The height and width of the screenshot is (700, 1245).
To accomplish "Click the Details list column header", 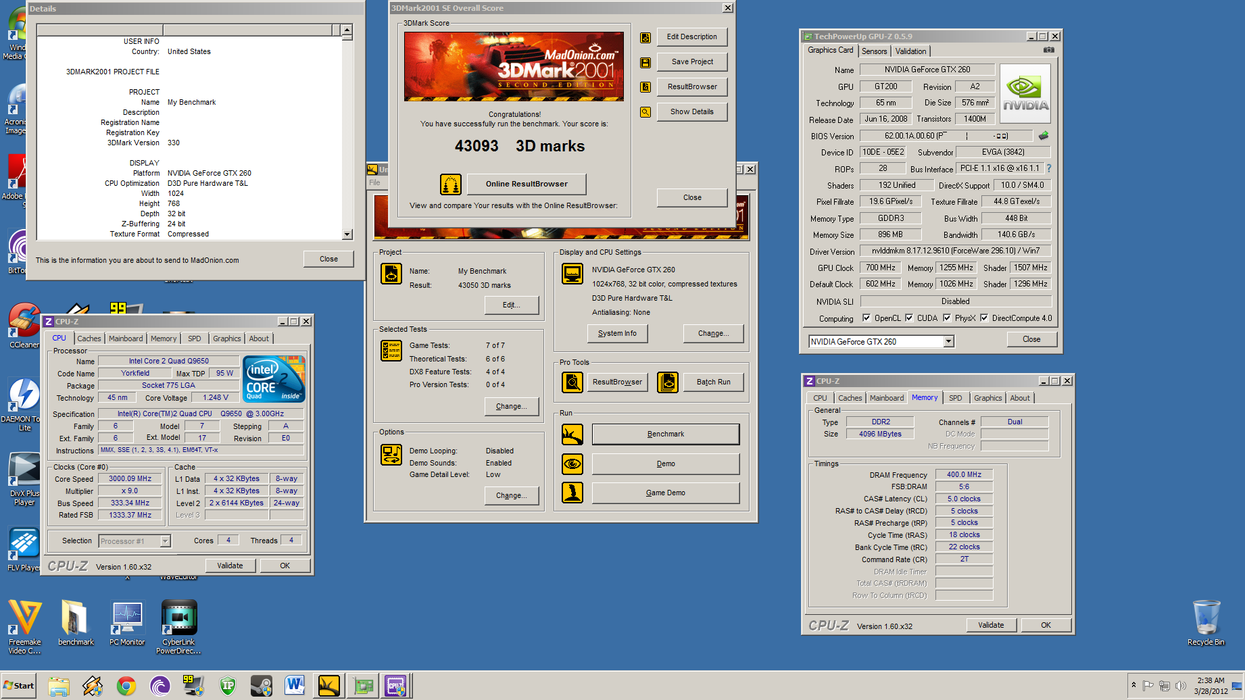I will point(189,30).
